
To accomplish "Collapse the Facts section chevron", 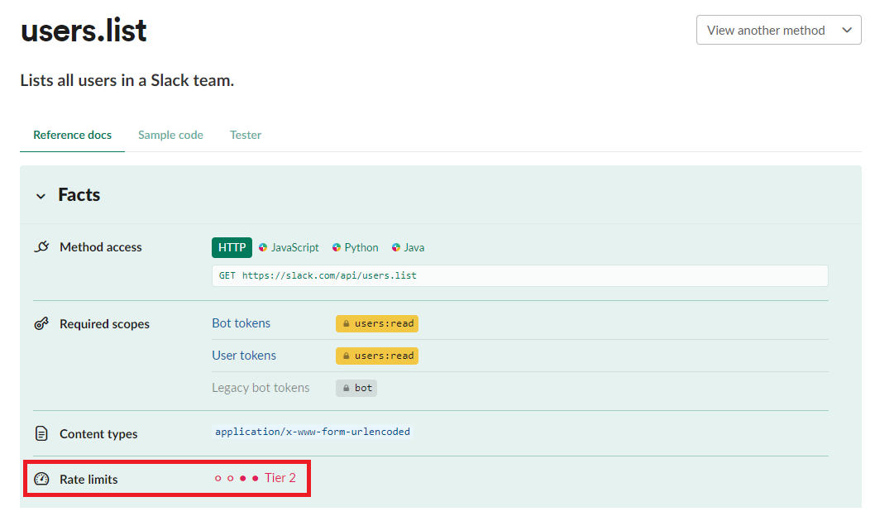I will (41, 196).
